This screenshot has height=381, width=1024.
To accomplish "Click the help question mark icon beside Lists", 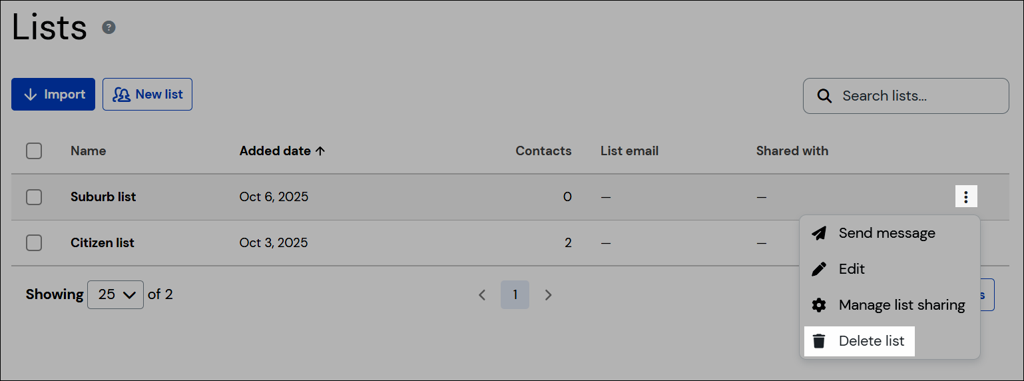I will 109,27.
